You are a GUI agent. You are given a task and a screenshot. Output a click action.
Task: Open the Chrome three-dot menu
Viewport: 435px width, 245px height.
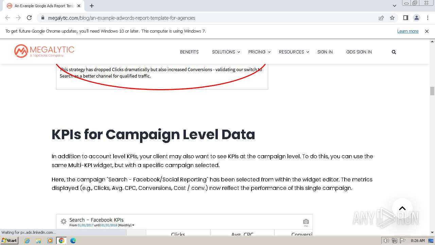coord(428,18)
